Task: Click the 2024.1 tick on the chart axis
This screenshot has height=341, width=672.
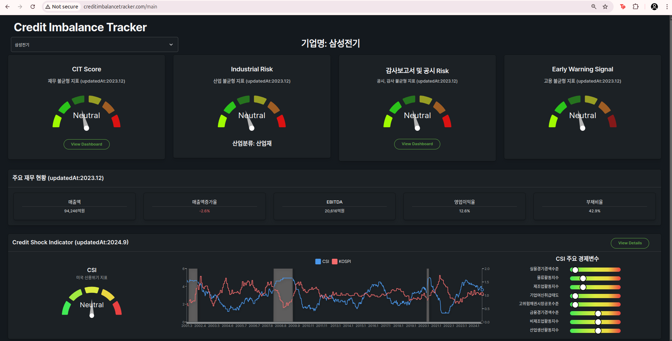Action: point(474,326)
